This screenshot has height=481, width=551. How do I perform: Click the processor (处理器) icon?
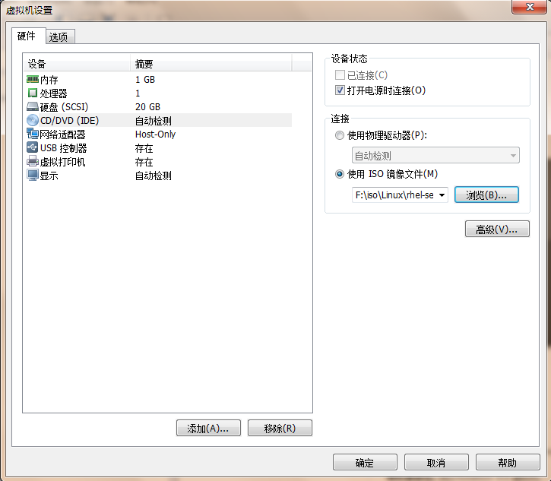coord(33,93)
